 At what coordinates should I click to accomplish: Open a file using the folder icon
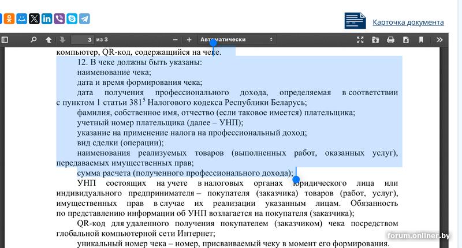coord(375,40)
